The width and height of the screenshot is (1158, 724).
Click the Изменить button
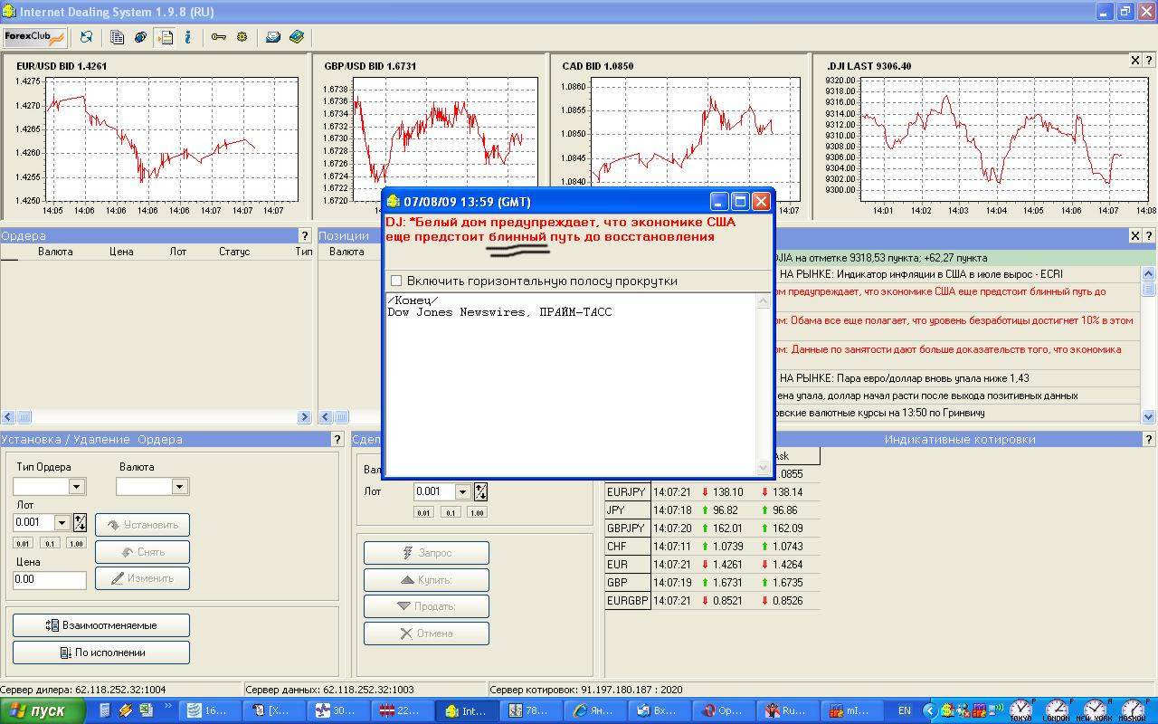(142, 577)
